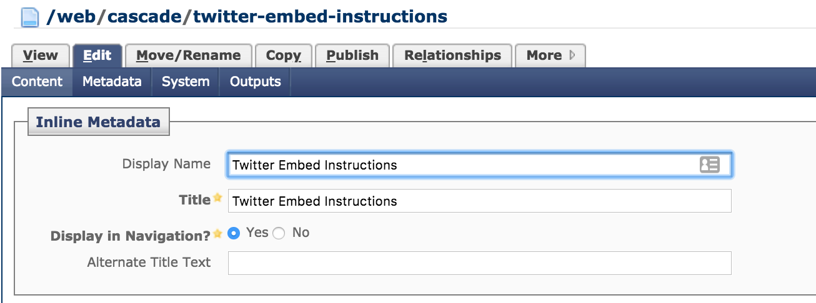Select Yes for Display in Navigation

[234, 233]
